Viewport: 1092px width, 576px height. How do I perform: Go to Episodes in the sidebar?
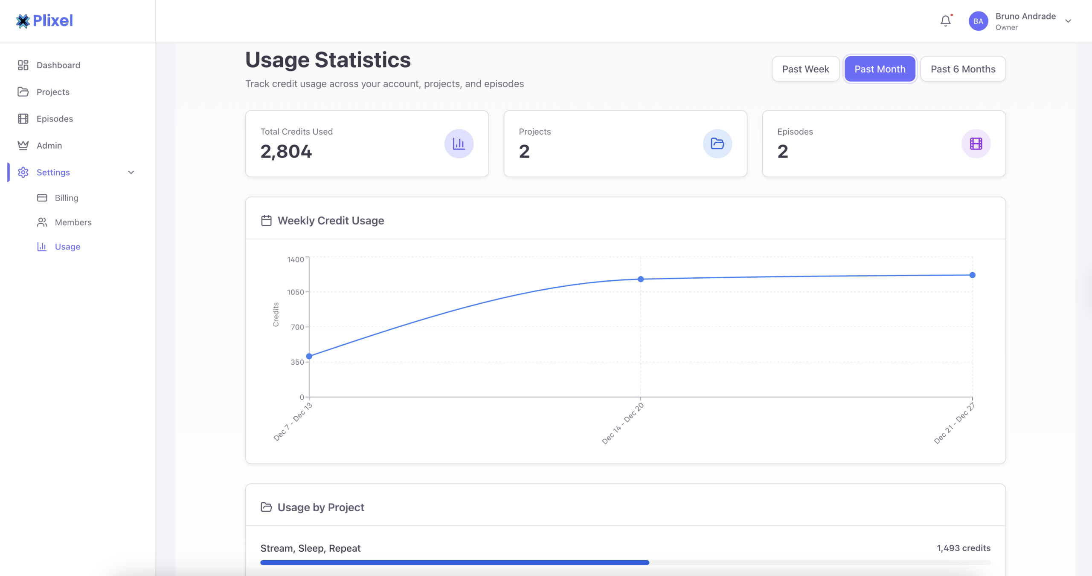[55, 119]
